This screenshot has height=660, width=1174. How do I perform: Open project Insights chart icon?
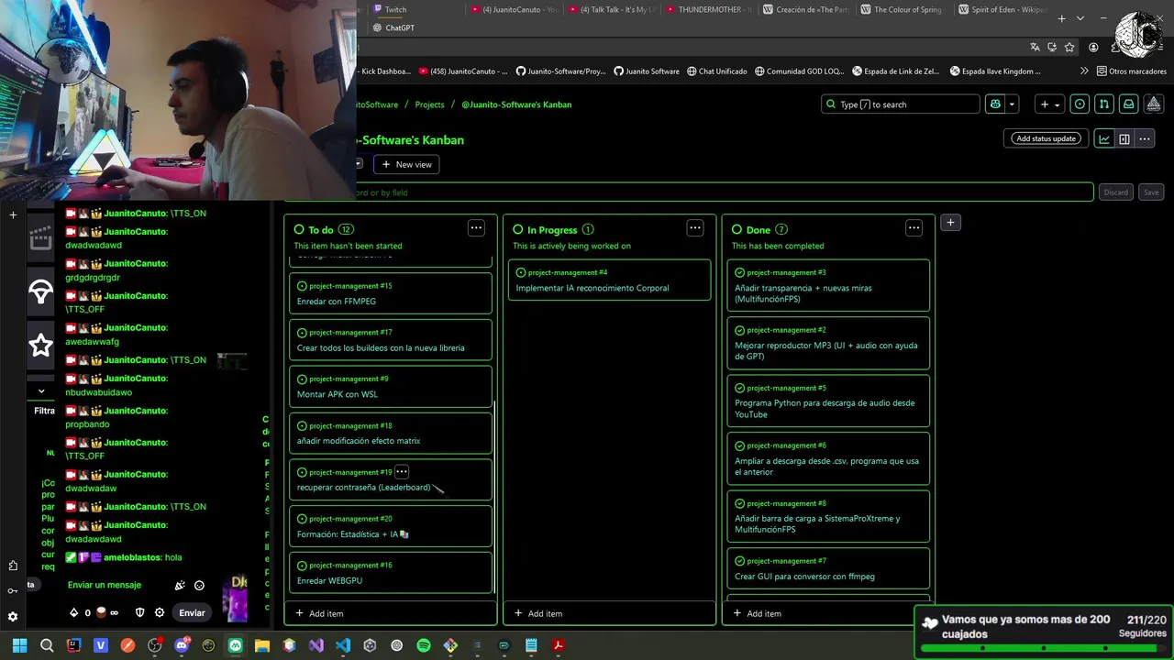tap(1104, 138)
